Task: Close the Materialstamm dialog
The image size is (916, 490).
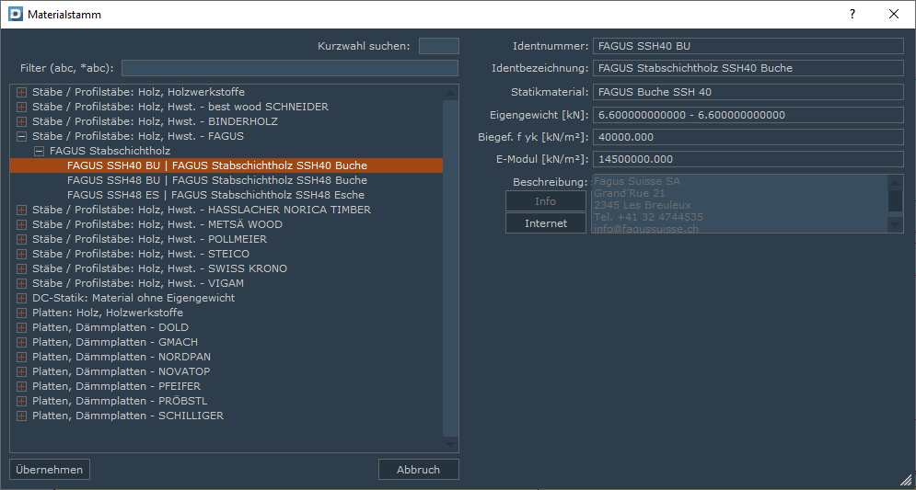Action: point(894,14)
